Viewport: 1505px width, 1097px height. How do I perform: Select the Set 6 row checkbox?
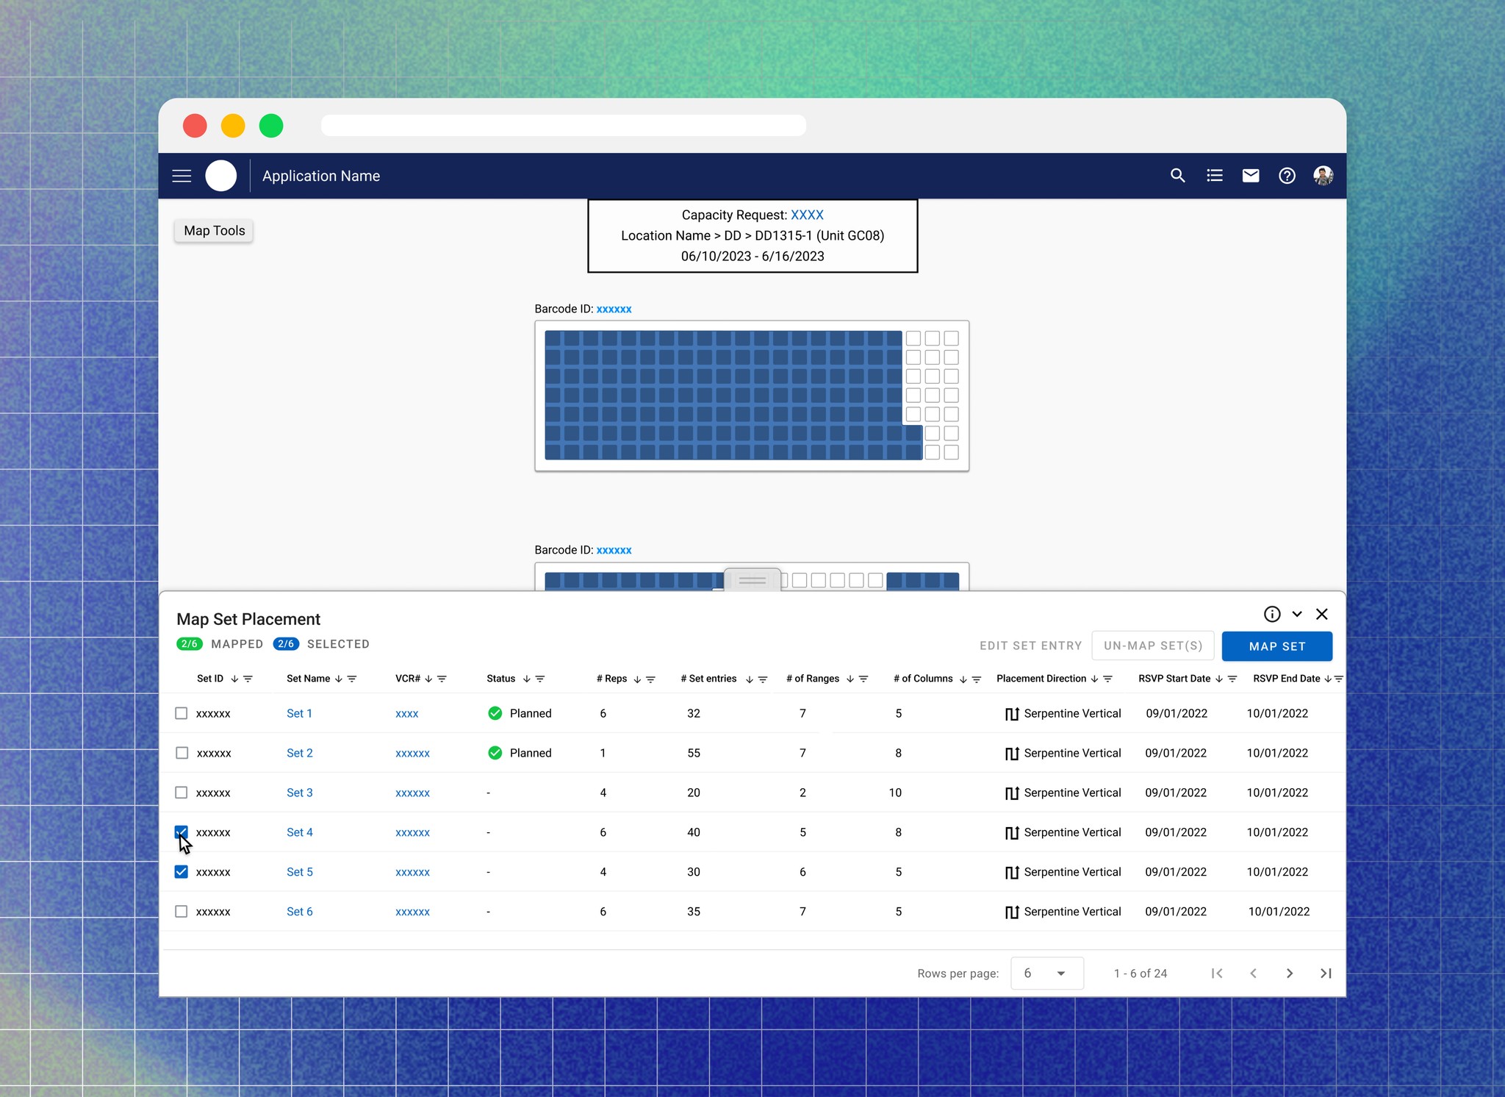182,912
